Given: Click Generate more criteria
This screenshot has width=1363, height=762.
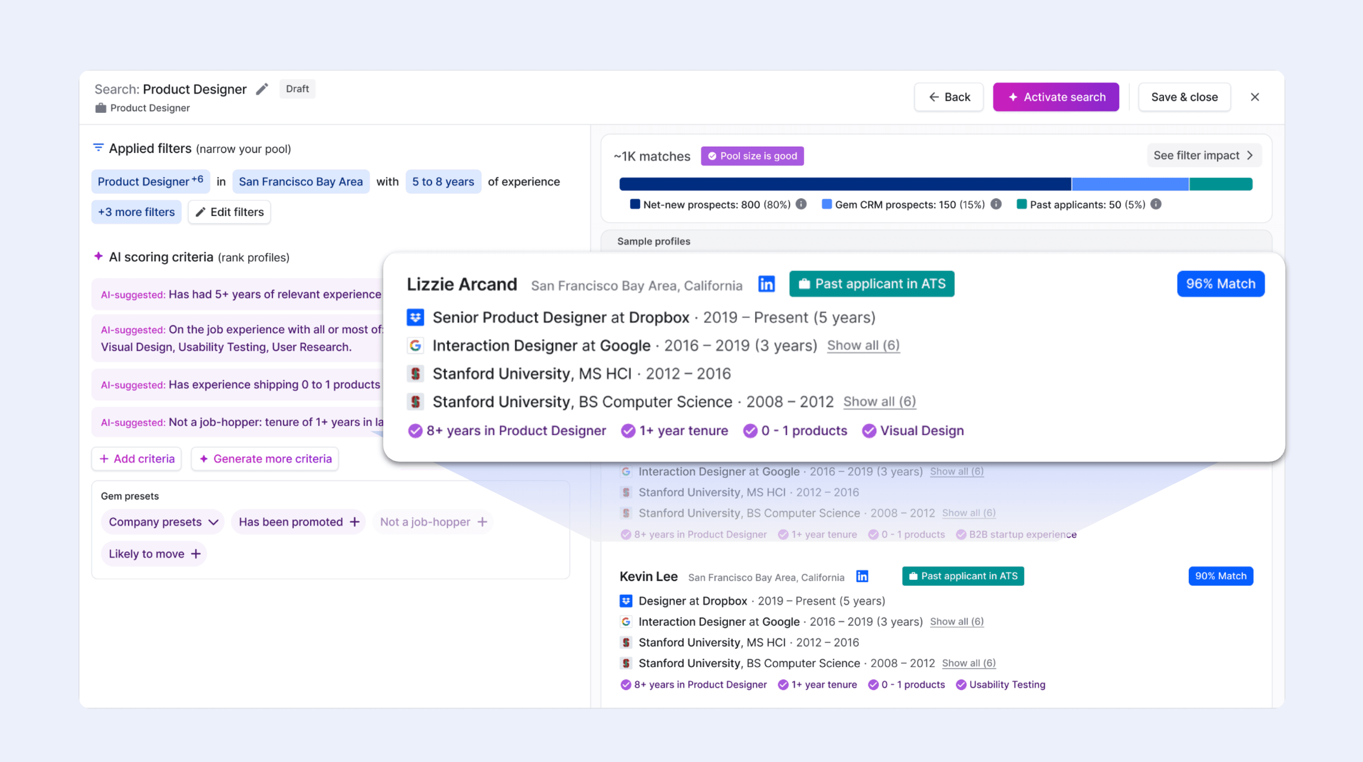Looking at the screenshot, I should 265,459.
